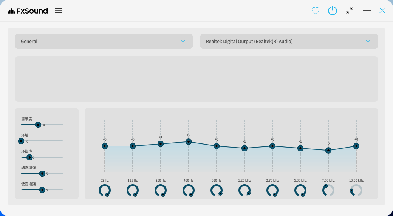Click the 62 Hz EQ band handle
The width and height of the screenshot is (393, 216).
tap(105, 146)
